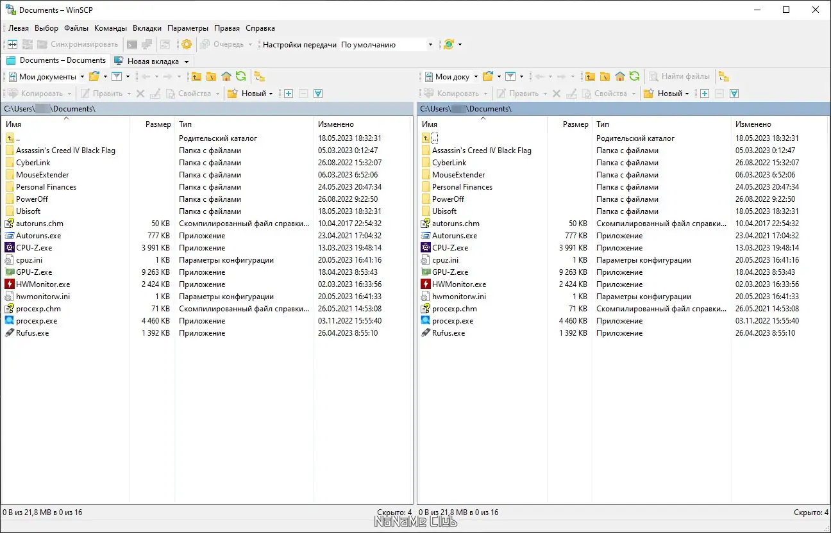Screen dimensions: 831x533
Task: Sort left panel by 'Имя' column header
Action: point(65,124)
